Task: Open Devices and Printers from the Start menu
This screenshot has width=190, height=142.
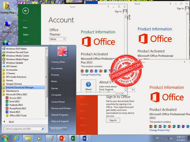Action: 61,108
